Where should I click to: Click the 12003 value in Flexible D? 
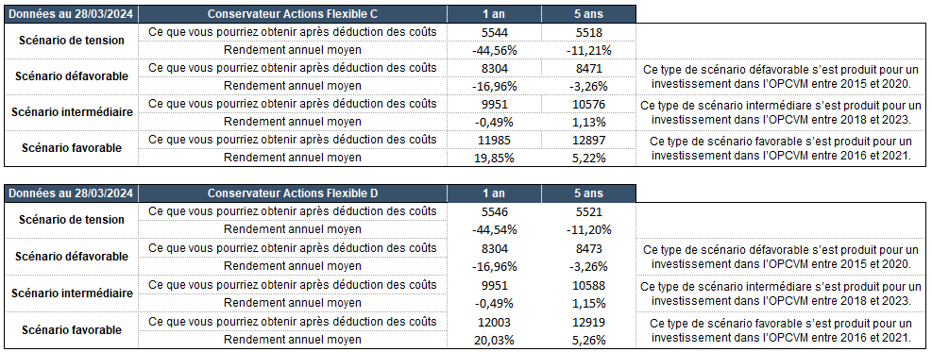tap(494, 322)
